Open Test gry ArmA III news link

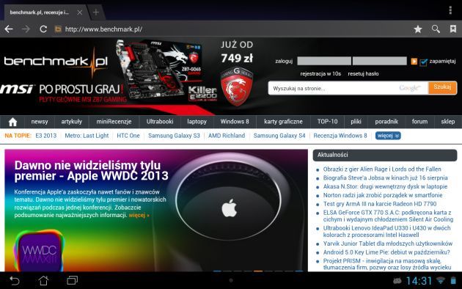point(380,204)
